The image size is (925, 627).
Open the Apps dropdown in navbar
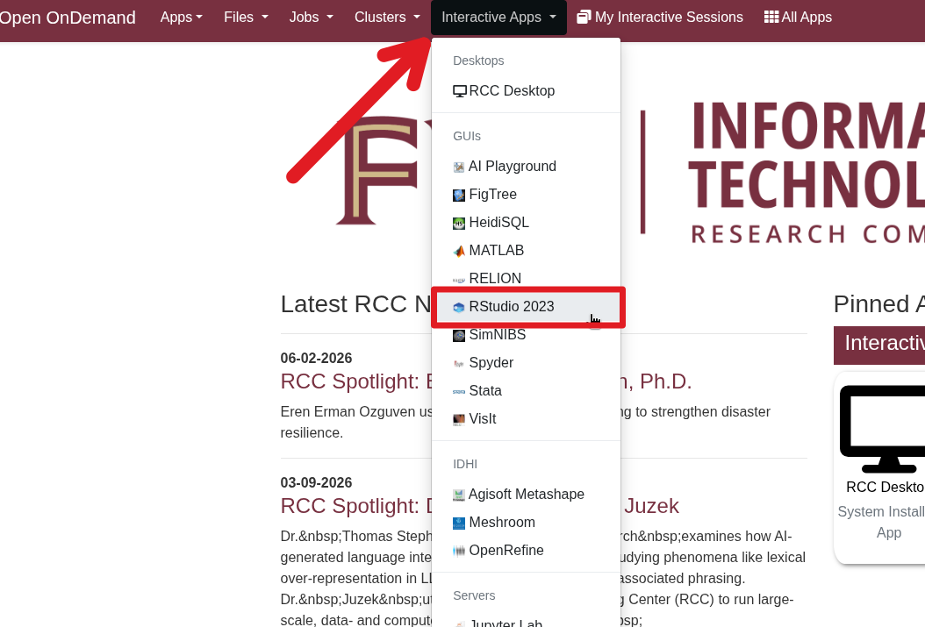click(181, 17)
